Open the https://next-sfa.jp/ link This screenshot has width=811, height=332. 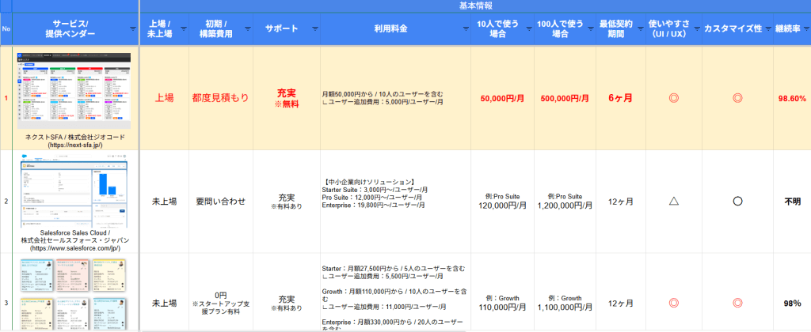pos(76,145)
